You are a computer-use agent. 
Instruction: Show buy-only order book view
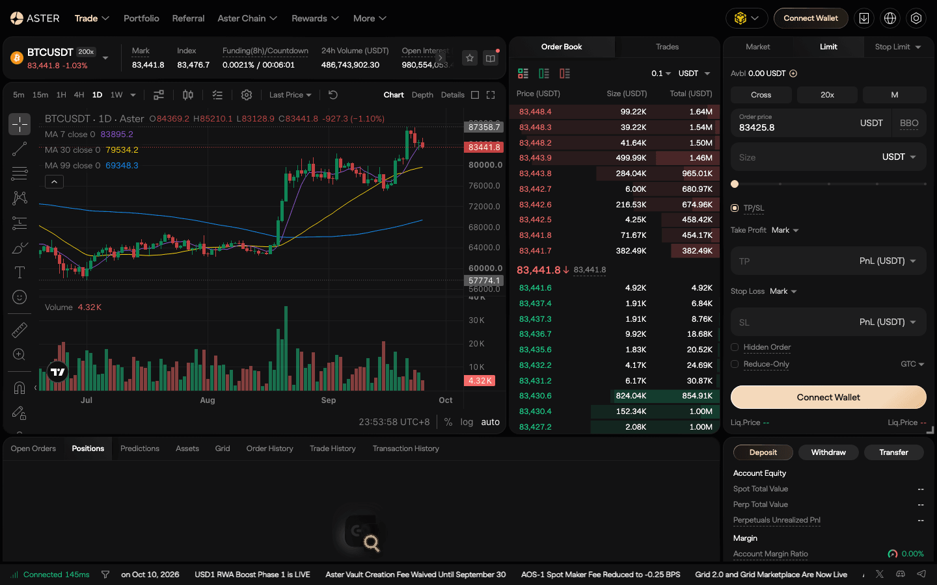point(544,73)
